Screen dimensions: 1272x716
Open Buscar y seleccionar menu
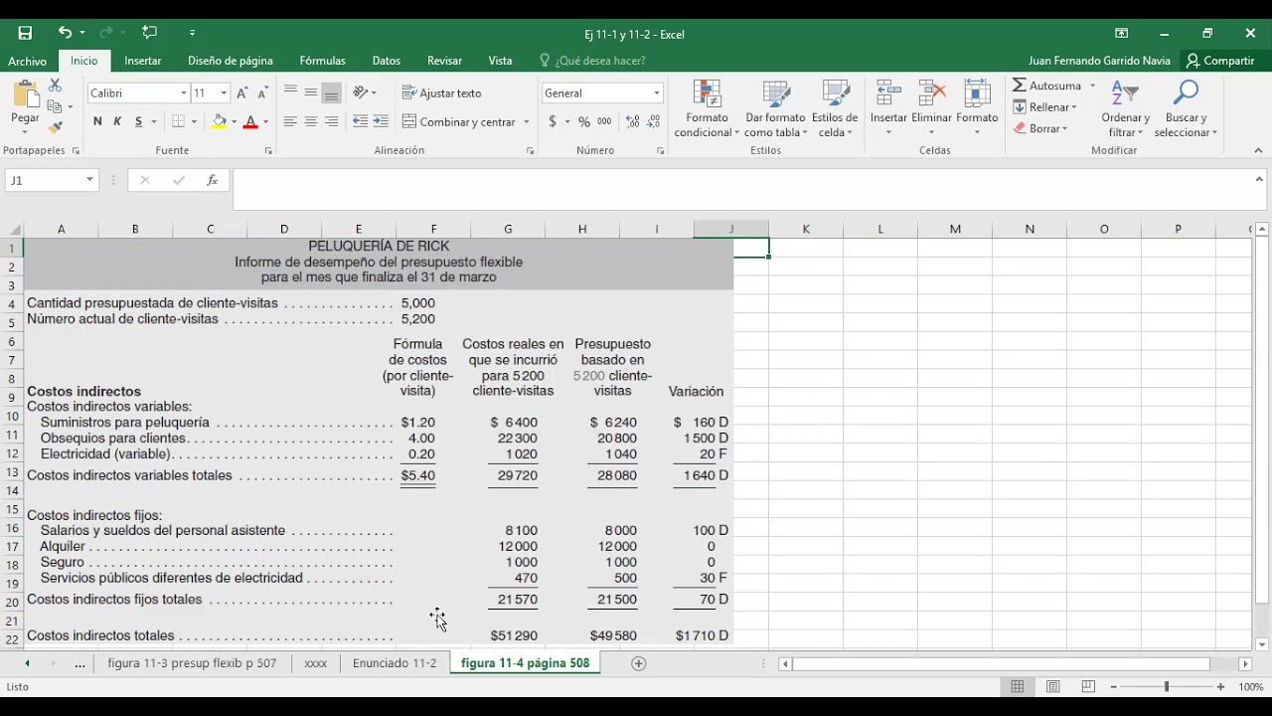(1185, 109)
